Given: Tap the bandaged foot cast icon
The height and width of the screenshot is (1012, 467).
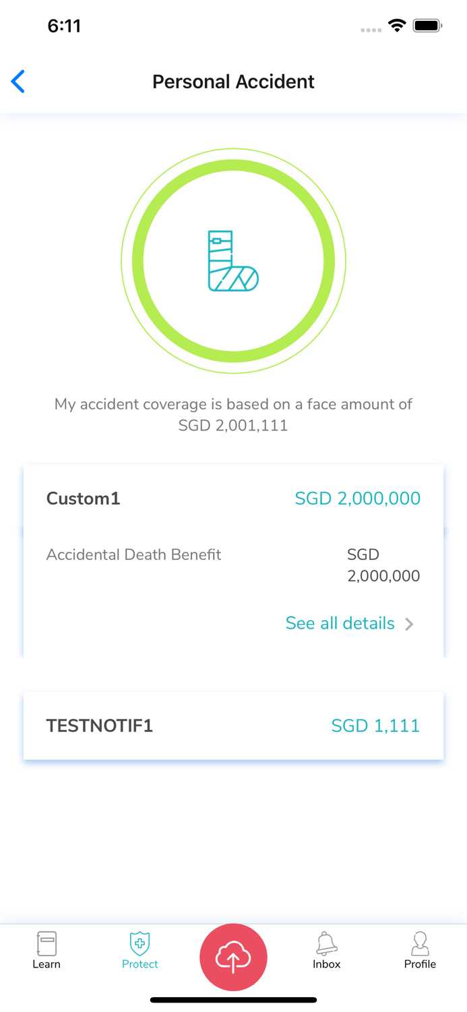Looking at the screenshot, I should (x=233, y=261).
